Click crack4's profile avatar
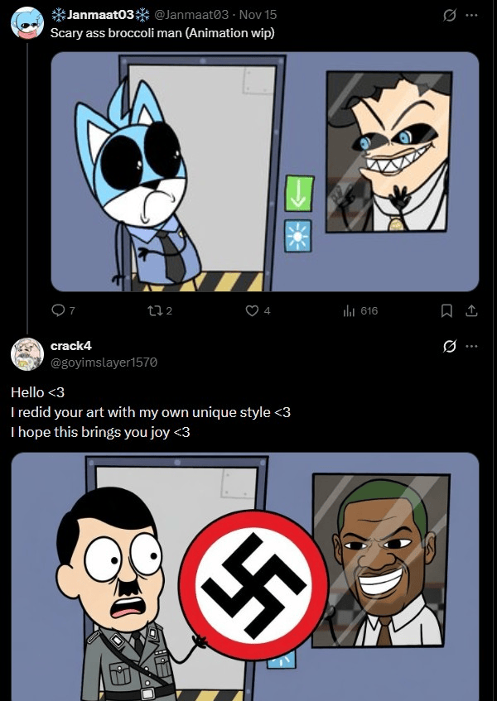Viewport: 497px width, 701px height. point(27,353)
